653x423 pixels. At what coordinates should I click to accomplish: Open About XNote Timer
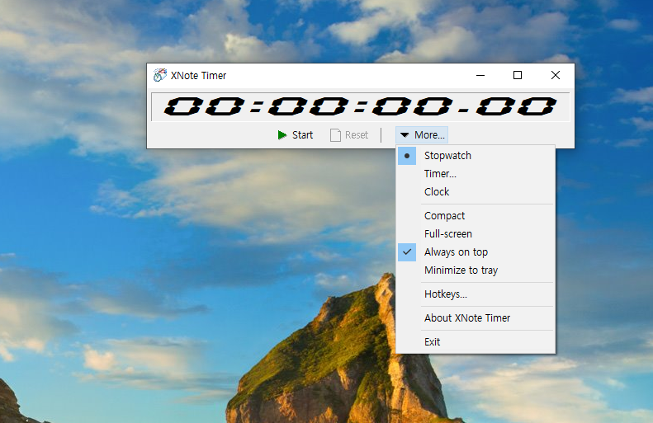tap(476, 318)
